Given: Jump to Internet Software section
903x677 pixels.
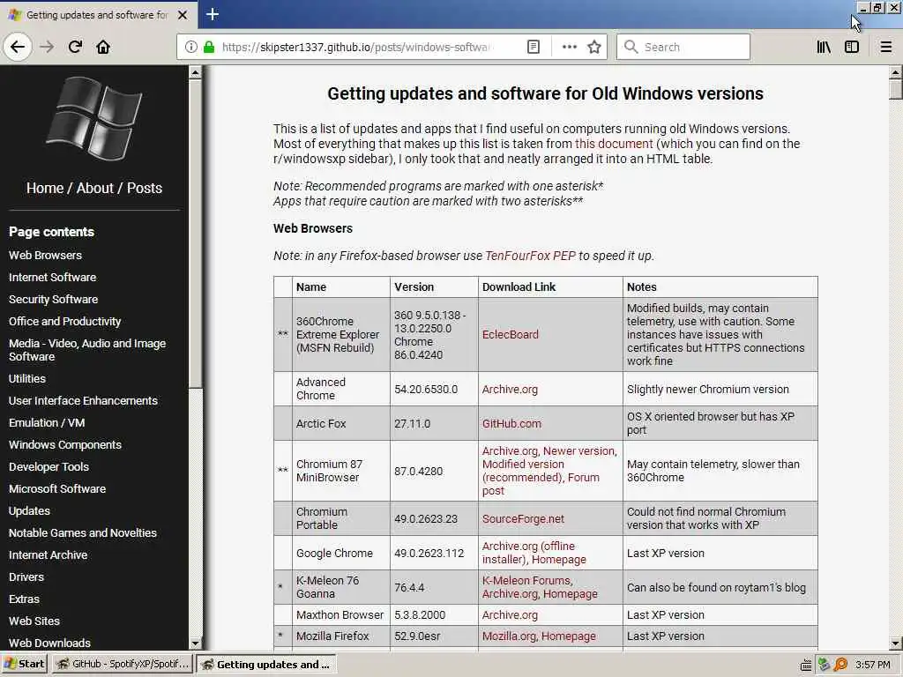Looking at the screenshot, I should 52,277.
